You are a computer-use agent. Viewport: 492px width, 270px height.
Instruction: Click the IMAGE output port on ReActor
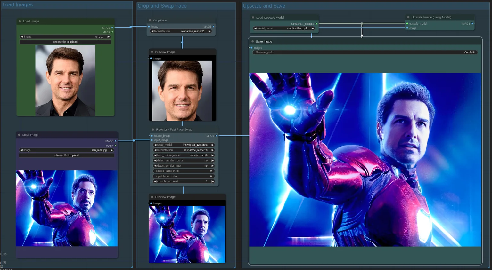coord(216,136)
